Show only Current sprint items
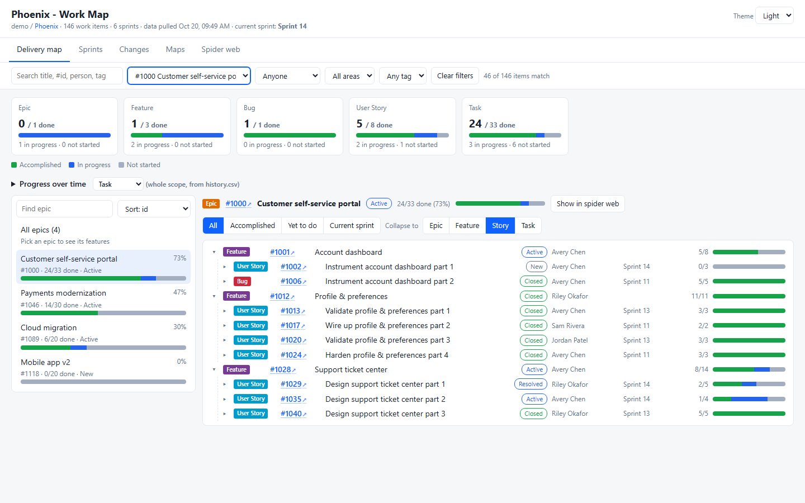Viewport: 805px width, 503px height. coord(352,226)
